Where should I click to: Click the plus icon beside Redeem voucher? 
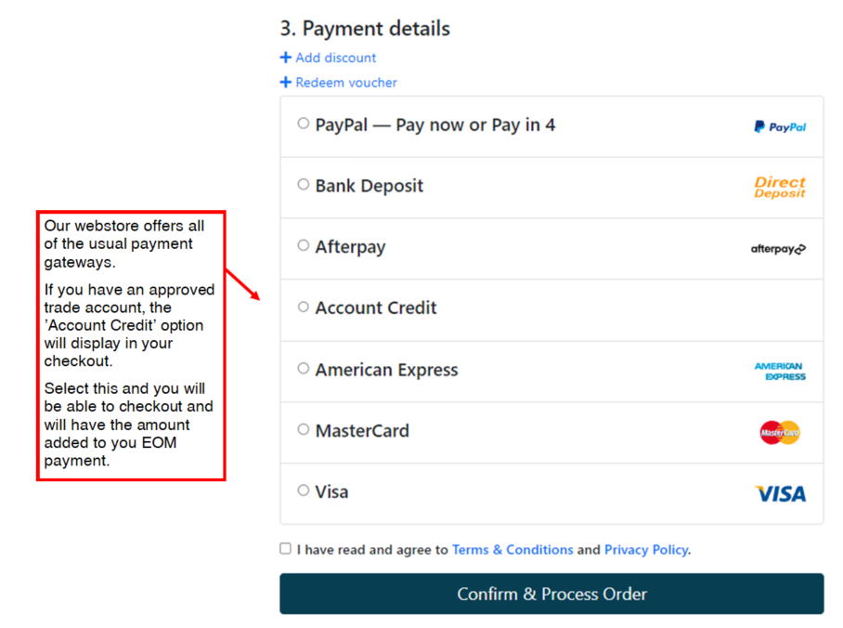(x=285, y=82)
